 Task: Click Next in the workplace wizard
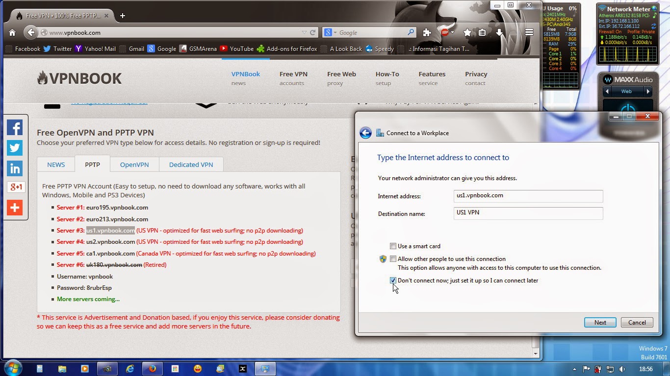600,323
